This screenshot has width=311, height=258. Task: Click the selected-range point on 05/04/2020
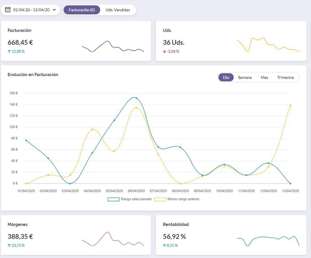pyautogui.click(x=114, y=120)
